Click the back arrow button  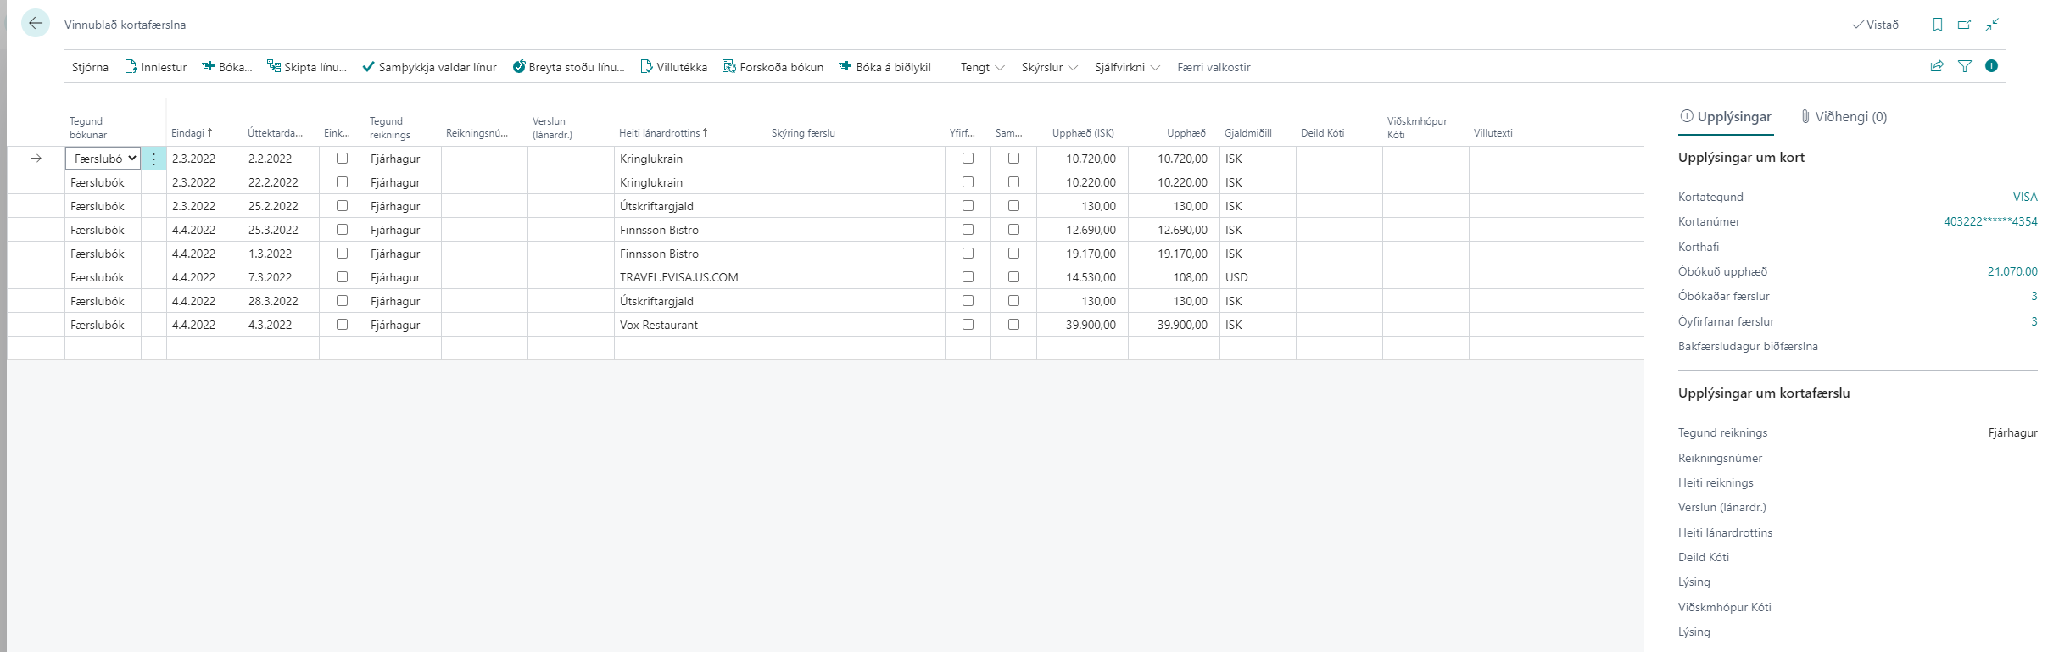[x=36, y=24]
